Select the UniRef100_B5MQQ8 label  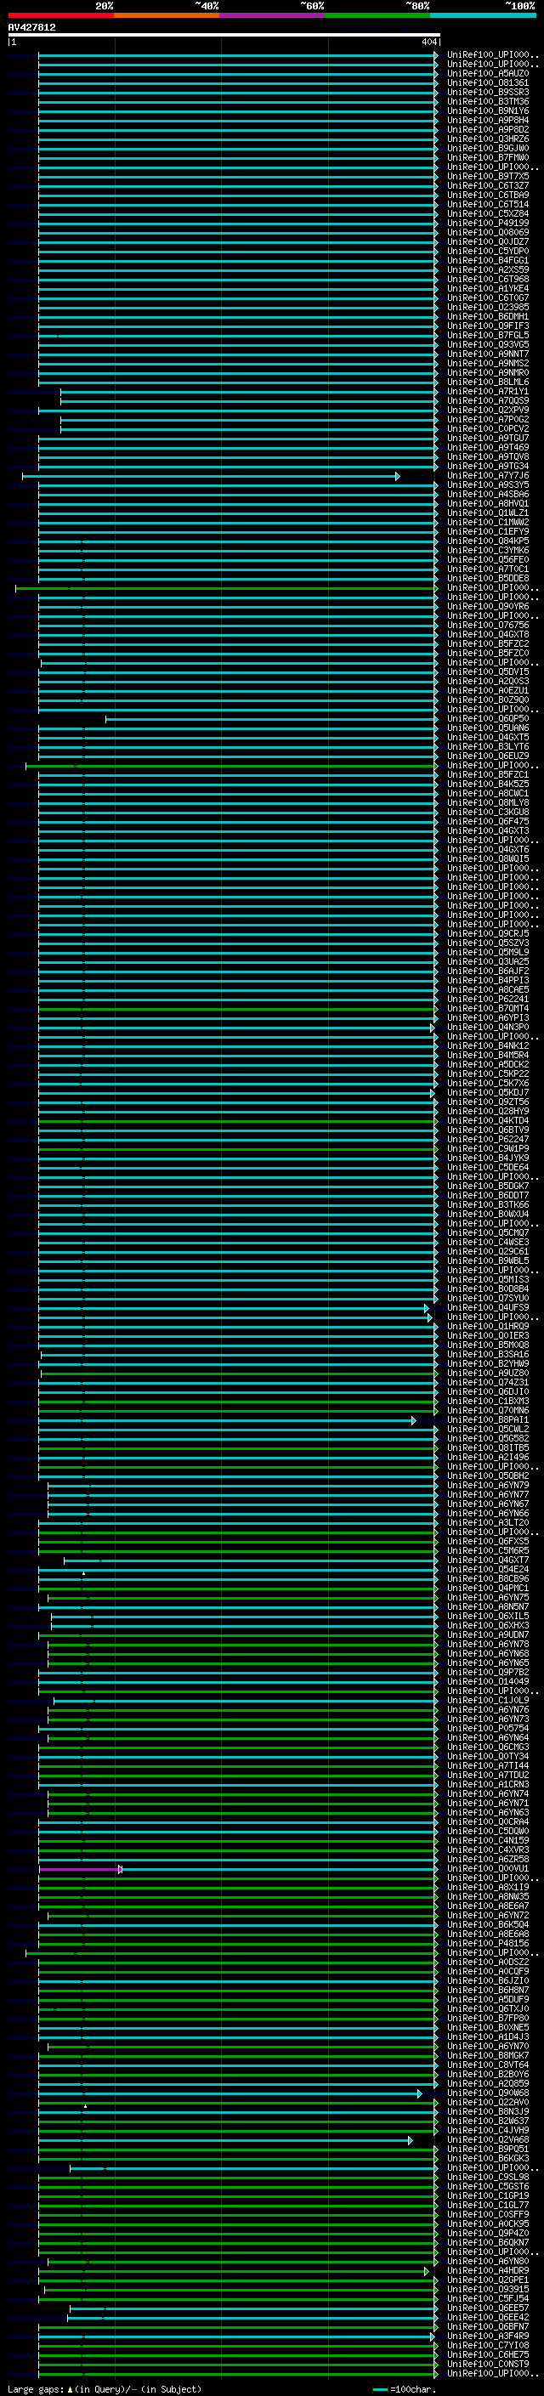pos(488,1345)
